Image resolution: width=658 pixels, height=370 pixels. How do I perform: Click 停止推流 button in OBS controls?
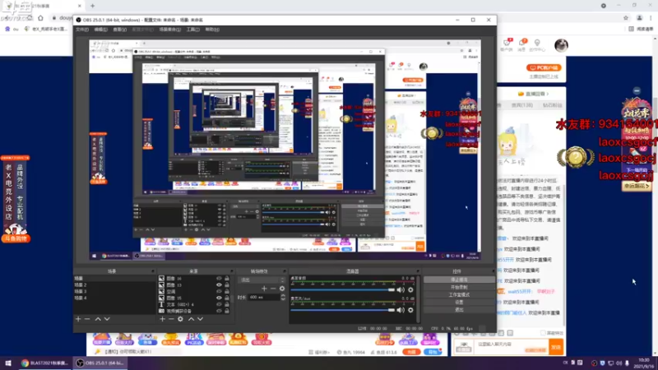459,280
